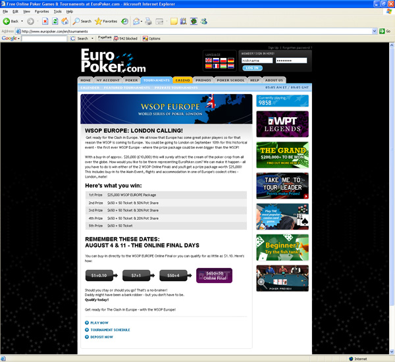Open the Tools menu

coord(57,12)
